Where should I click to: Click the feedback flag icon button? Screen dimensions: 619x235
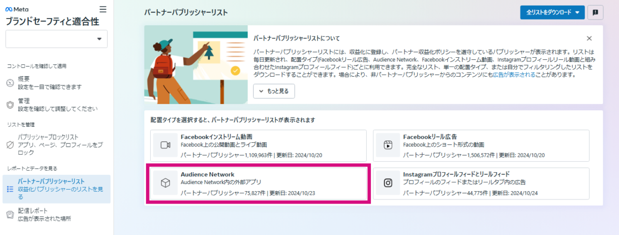595,12
